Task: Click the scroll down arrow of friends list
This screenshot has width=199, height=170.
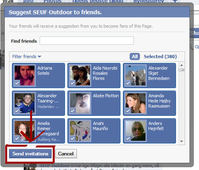Action: click(x=182, y=141)
